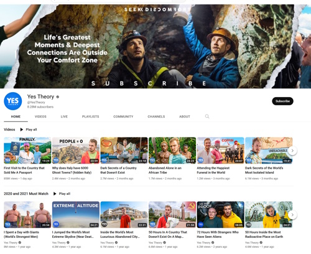Open the radioactive Ferris wheel thumbnail
This screenshot has height=254, width=311.
coord(269,215)
